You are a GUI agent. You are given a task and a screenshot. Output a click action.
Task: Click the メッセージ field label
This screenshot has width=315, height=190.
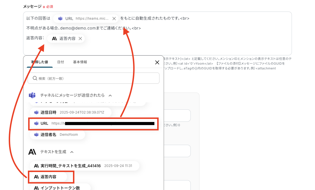pos(32,7)
